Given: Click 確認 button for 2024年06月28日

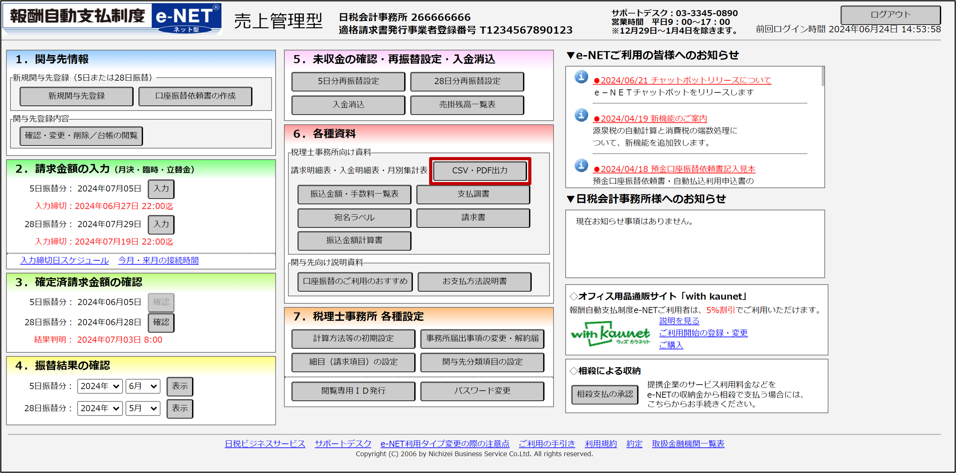Looking at the screenshot, I should point(161,322).
